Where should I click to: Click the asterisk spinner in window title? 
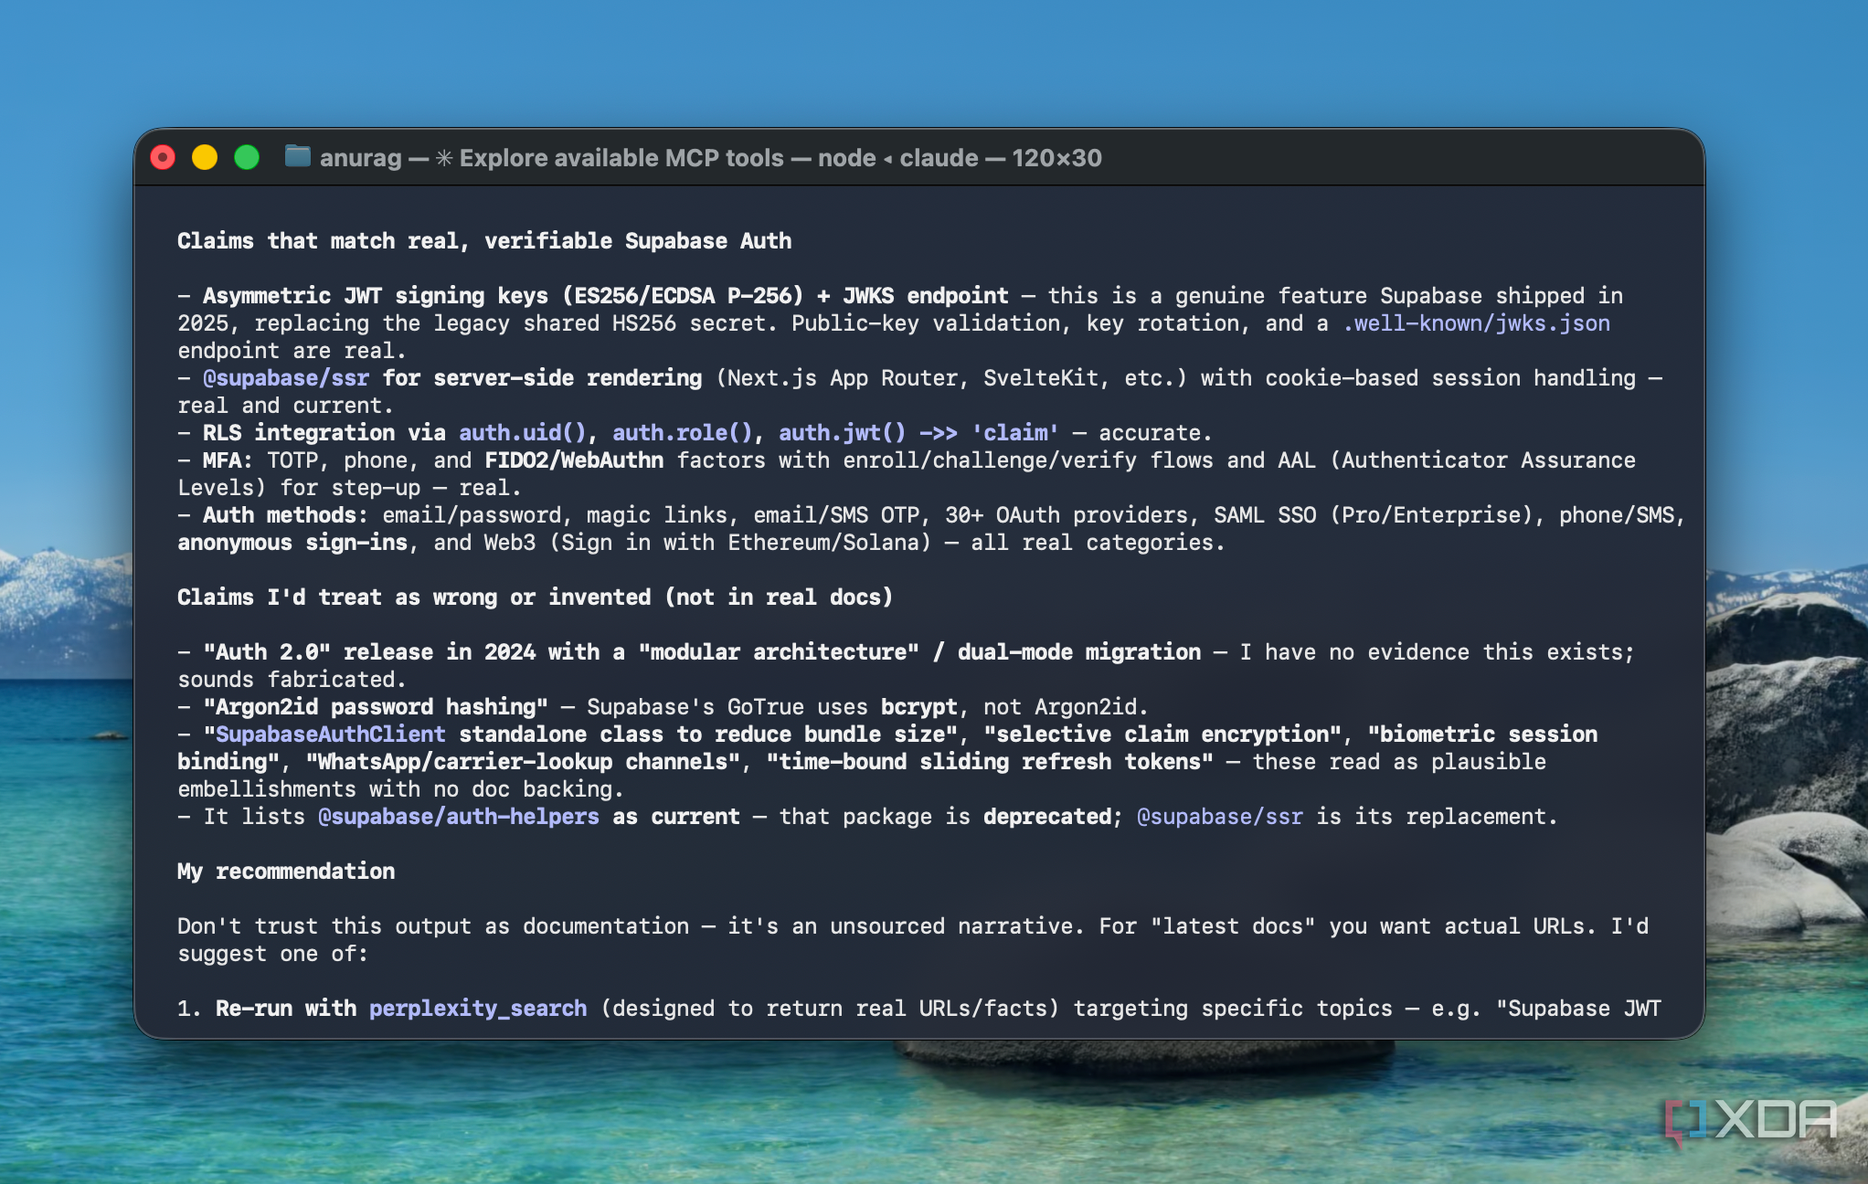tap(444, 158)
